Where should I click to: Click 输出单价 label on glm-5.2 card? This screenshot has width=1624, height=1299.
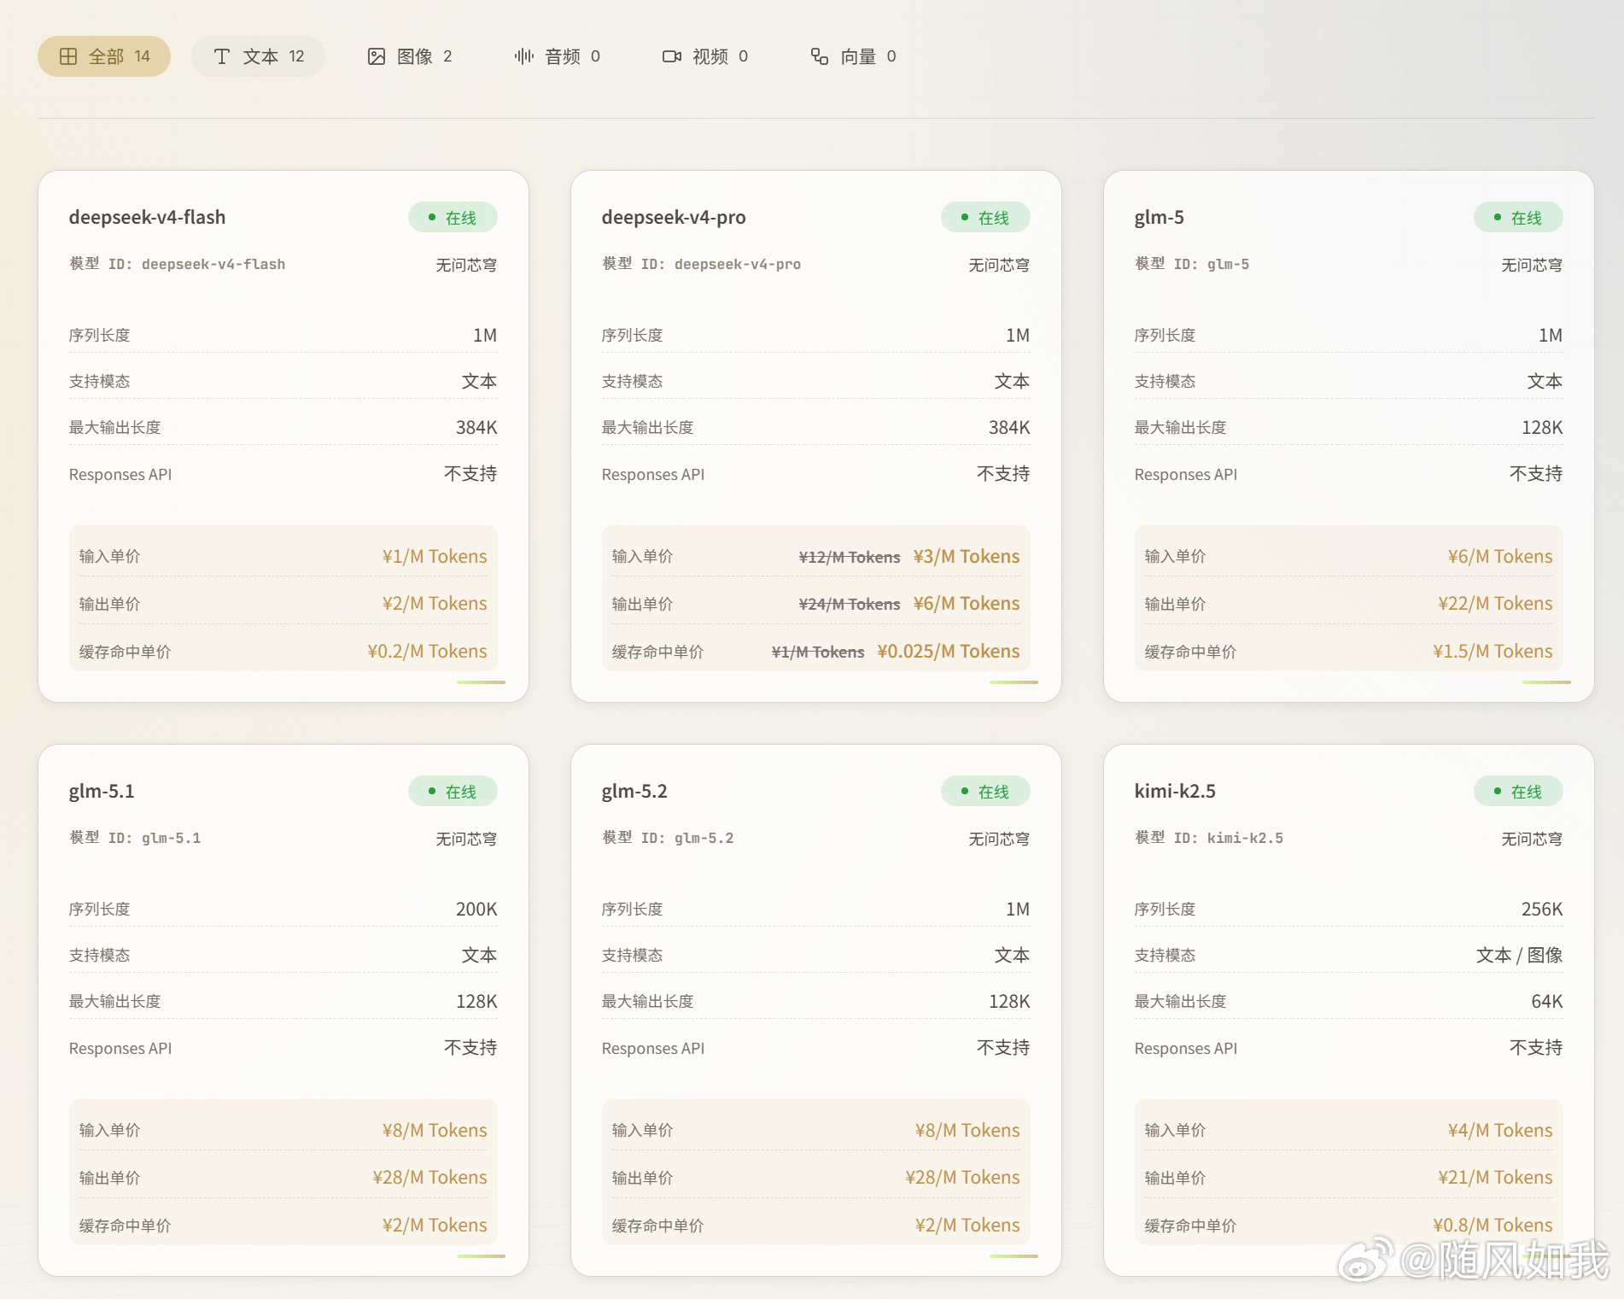click(643, 1179)
